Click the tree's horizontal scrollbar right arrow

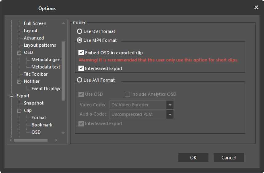56,140
